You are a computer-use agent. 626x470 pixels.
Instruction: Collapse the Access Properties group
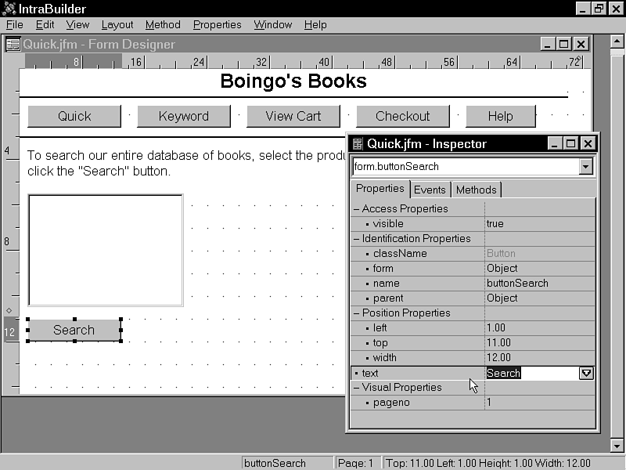click(x=357, y=209)
